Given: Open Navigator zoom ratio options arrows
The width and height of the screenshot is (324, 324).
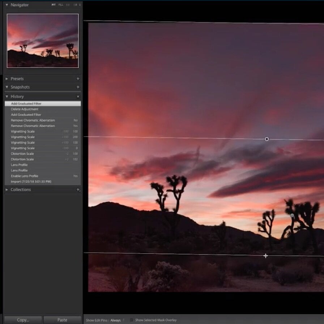Looking at the screenshot, I should pyautogui.click(x=80, y=5).
